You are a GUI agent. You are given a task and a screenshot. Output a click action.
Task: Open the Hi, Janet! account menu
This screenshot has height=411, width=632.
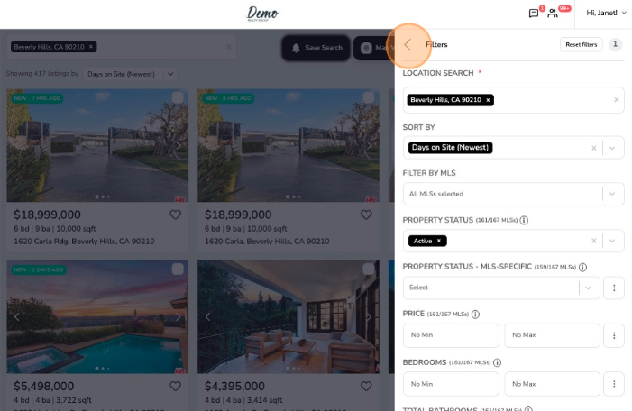(606, 13)
